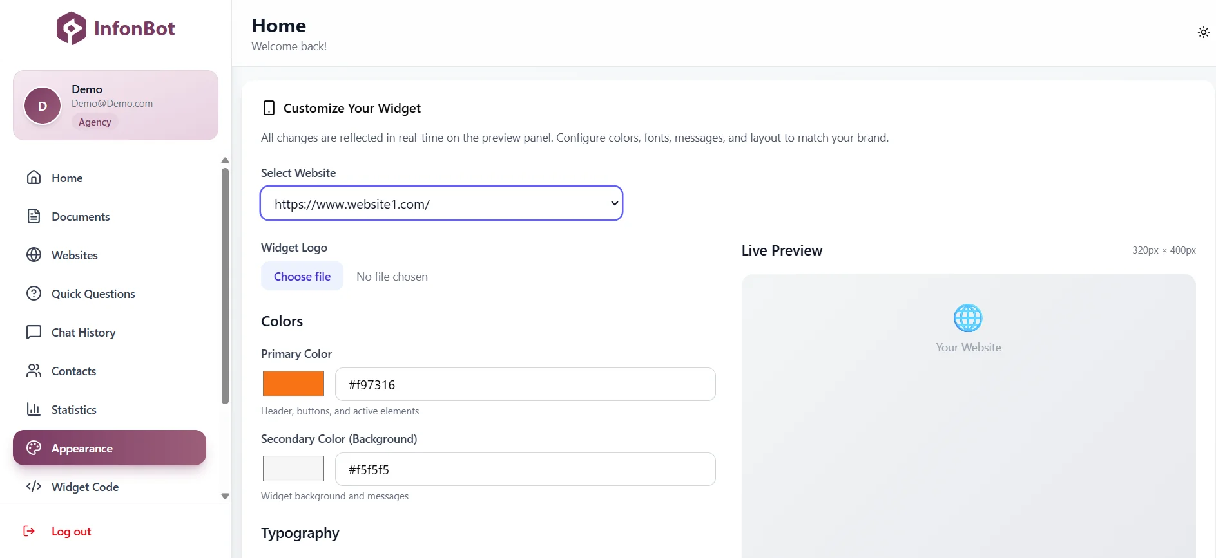
Task: Click the 'Welcome back!' subtitle
Action: (289, 46)
